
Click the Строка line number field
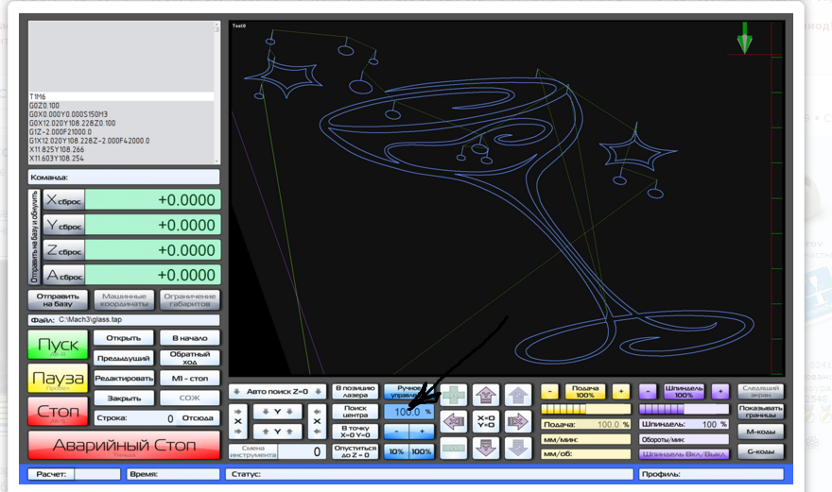tap(135, 418)
